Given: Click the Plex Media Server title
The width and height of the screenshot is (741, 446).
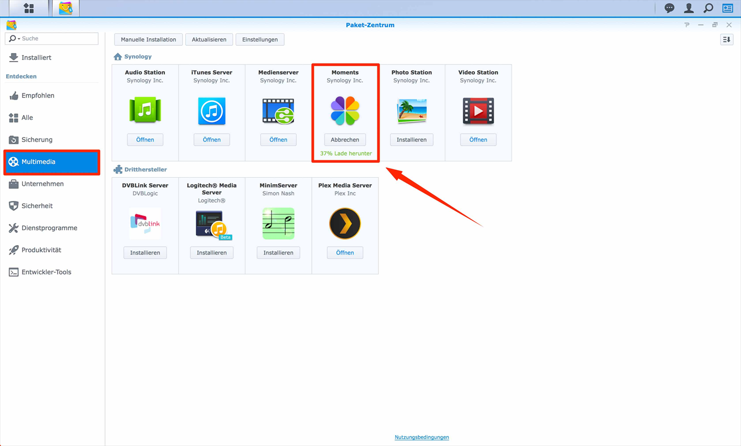Looking at the screenshot, I should click(x=345, y=185).
